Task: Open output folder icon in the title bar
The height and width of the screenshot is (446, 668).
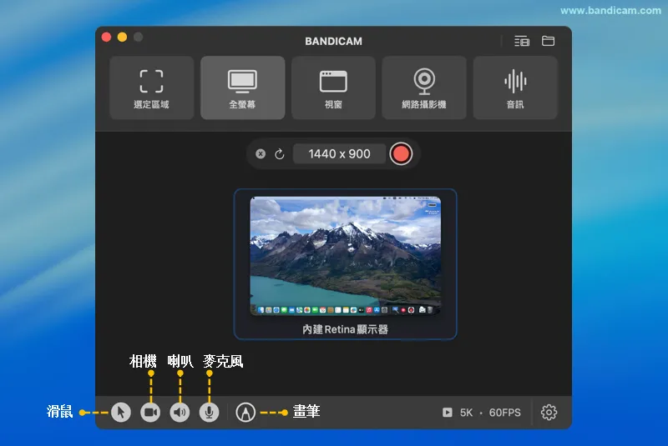Action: click(548, 41)
